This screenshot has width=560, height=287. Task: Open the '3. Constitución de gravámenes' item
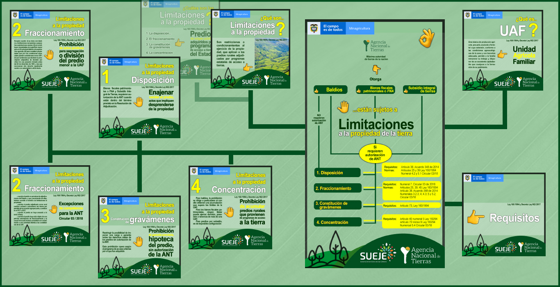click(x=338, y=205)
